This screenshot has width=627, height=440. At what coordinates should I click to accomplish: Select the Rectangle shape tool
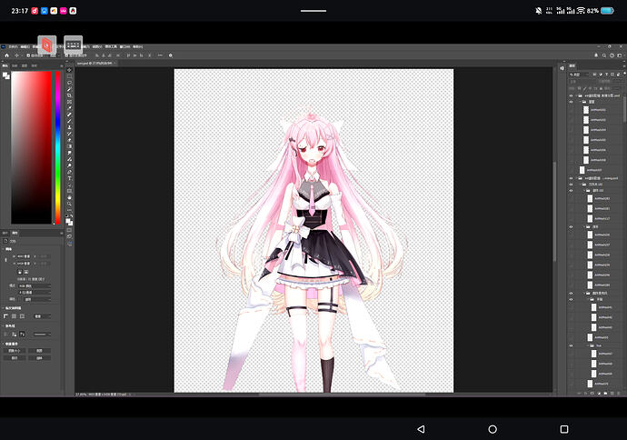point(70,191)
